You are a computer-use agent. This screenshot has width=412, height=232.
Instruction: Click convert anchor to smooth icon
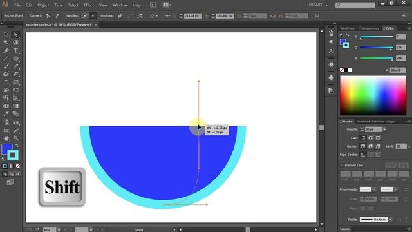(x=57, y=15)
